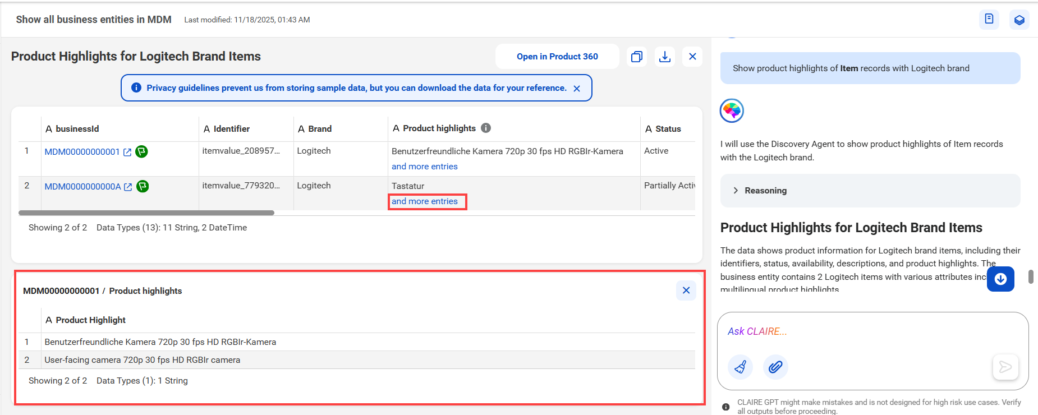The width and height of the screenshot is (1038, 415).
Task: Click the broom clear-chat icon
Action: click(x=741, y=367)
